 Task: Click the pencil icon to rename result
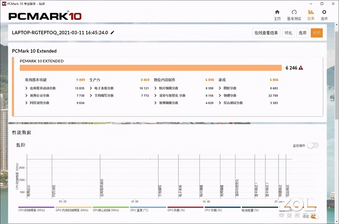[x=112, y=33]
